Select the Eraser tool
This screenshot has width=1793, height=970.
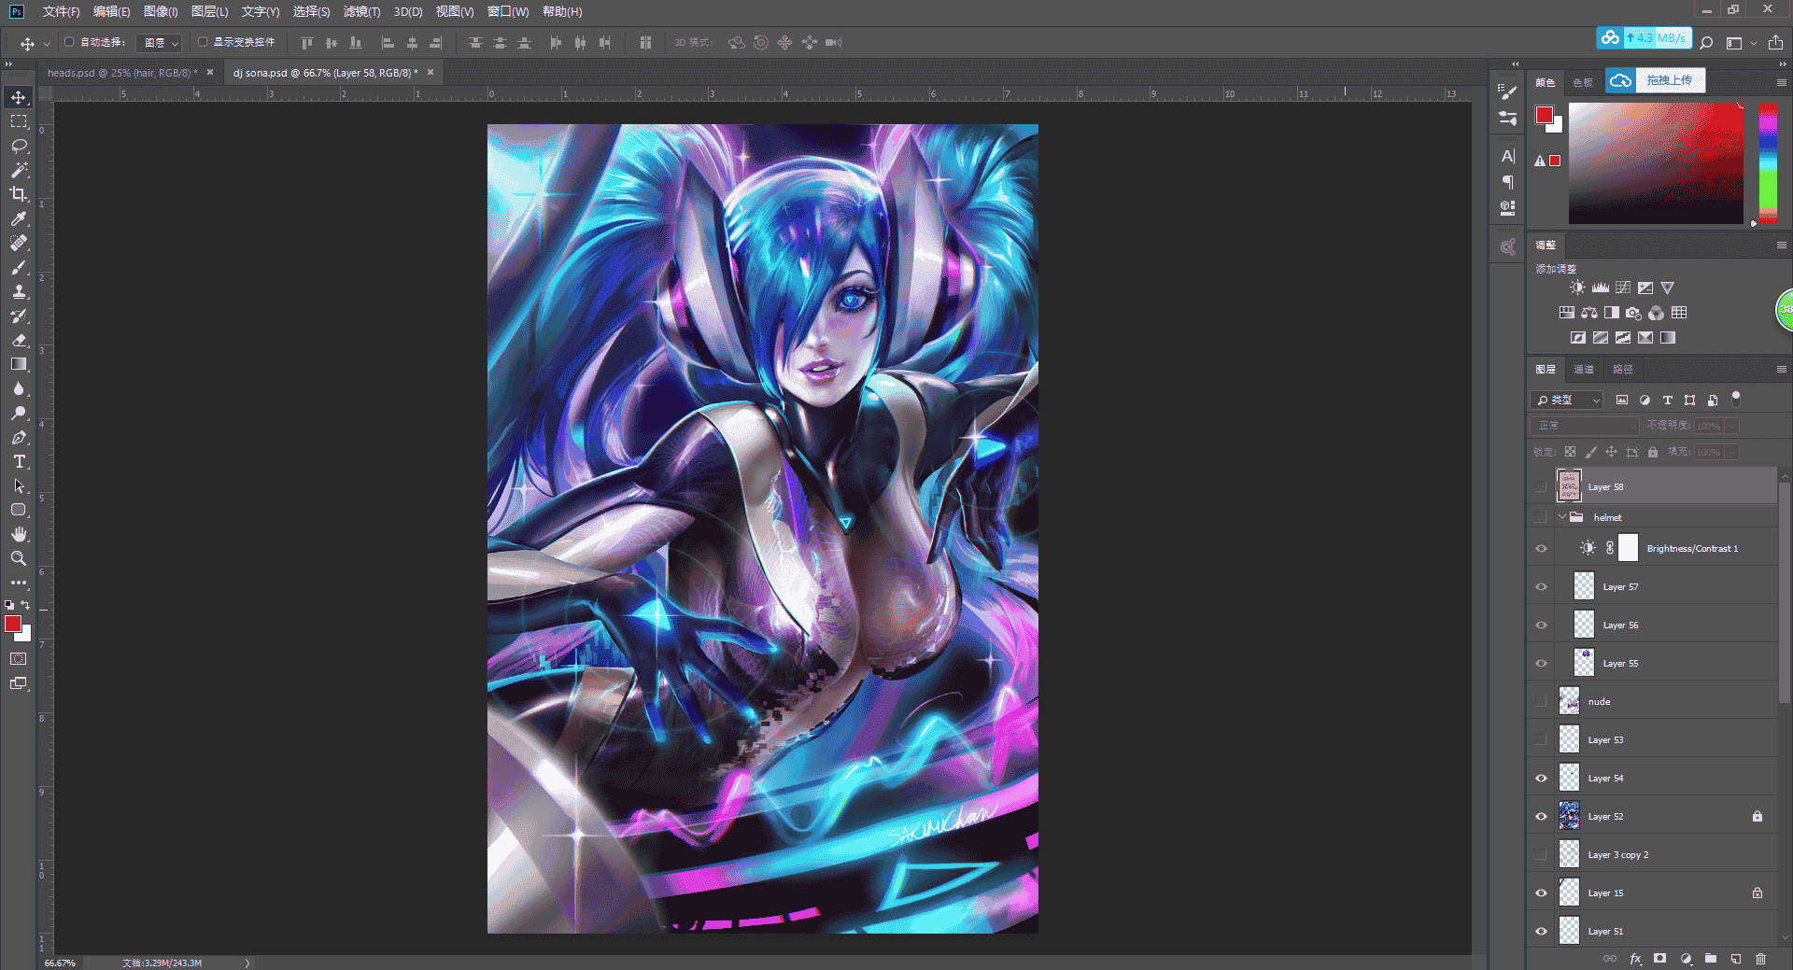click(x=19, y=340)
